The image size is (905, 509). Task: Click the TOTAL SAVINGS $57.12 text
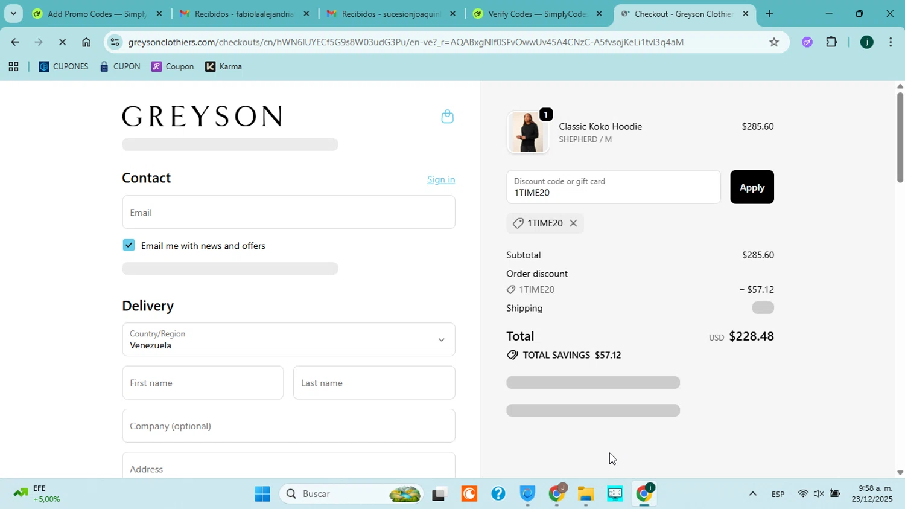[x=571, y=355]
